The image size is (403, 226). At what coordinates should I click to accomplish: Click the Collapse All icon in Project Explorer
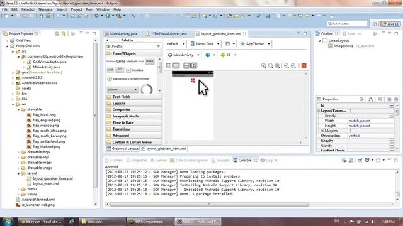pyautogui.click(x=57, y=34)
